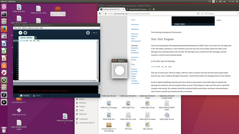Toggle Firefox reader view icon
Screen dimensions: 239x134
tap(198, 13)
